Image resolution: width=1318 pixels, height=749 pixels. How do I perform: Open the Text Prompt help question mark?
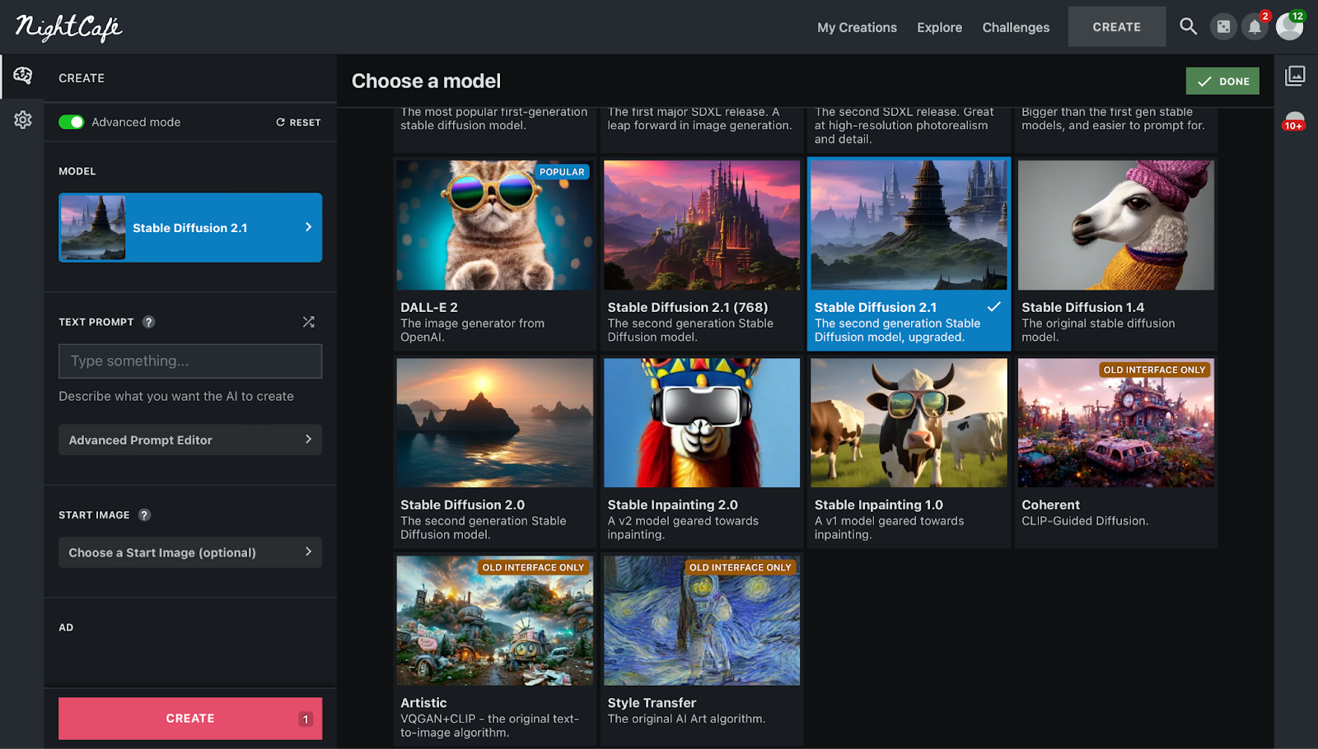148,322
